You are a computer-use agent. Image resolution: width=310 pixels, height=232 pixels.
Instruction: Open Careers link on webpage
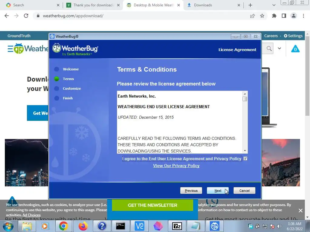[x=271, y=36]
